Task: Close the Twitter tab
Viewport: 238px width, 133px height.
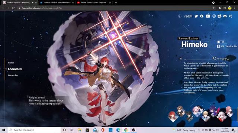Action: (x=73, y=3)
